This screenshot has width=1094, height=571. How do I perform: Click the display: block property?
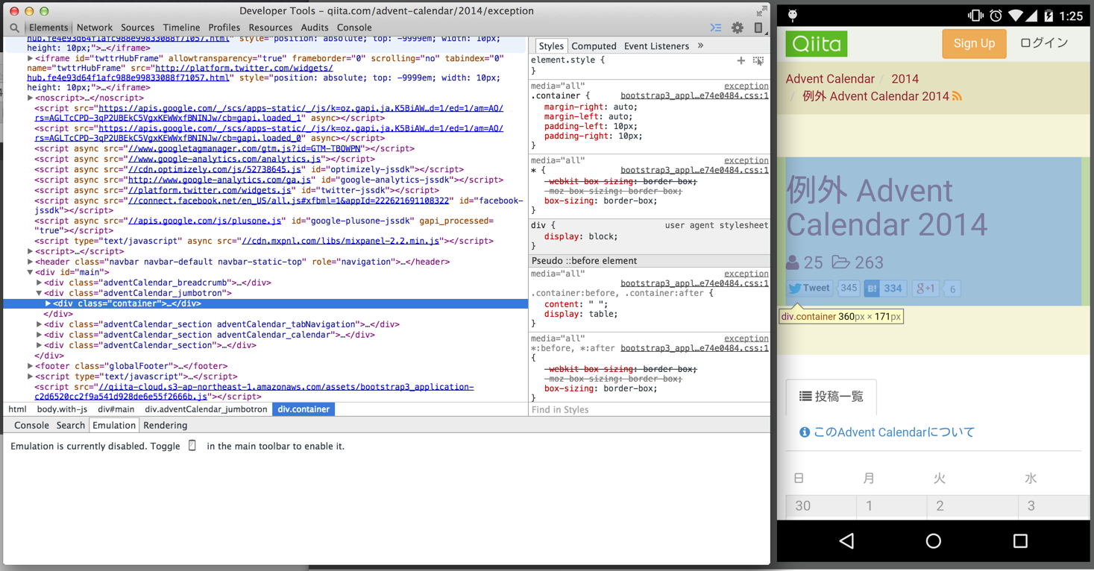[x=581, y=236]
